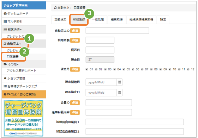Click the 加盟店自由項目１ input field
198x138 pixels.
point(134,122)
